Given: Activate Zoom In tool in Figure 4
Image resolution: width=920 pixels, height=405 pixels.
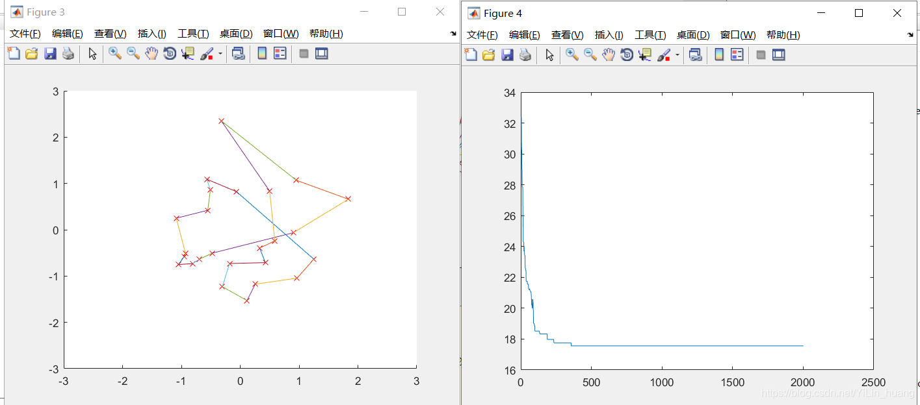Looking at the screenshot, I should coord(572,55).
